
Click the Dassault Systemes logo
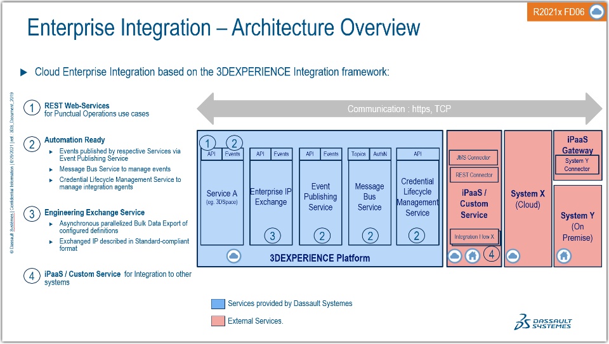543,322
